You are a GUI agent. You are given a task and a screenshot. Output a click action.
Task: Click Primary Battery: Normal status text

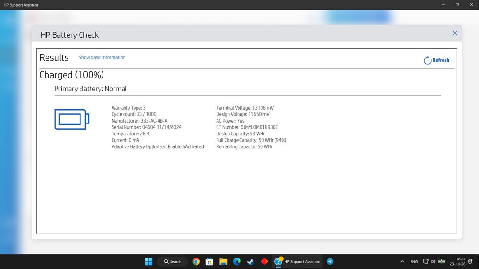click(91, 89)
